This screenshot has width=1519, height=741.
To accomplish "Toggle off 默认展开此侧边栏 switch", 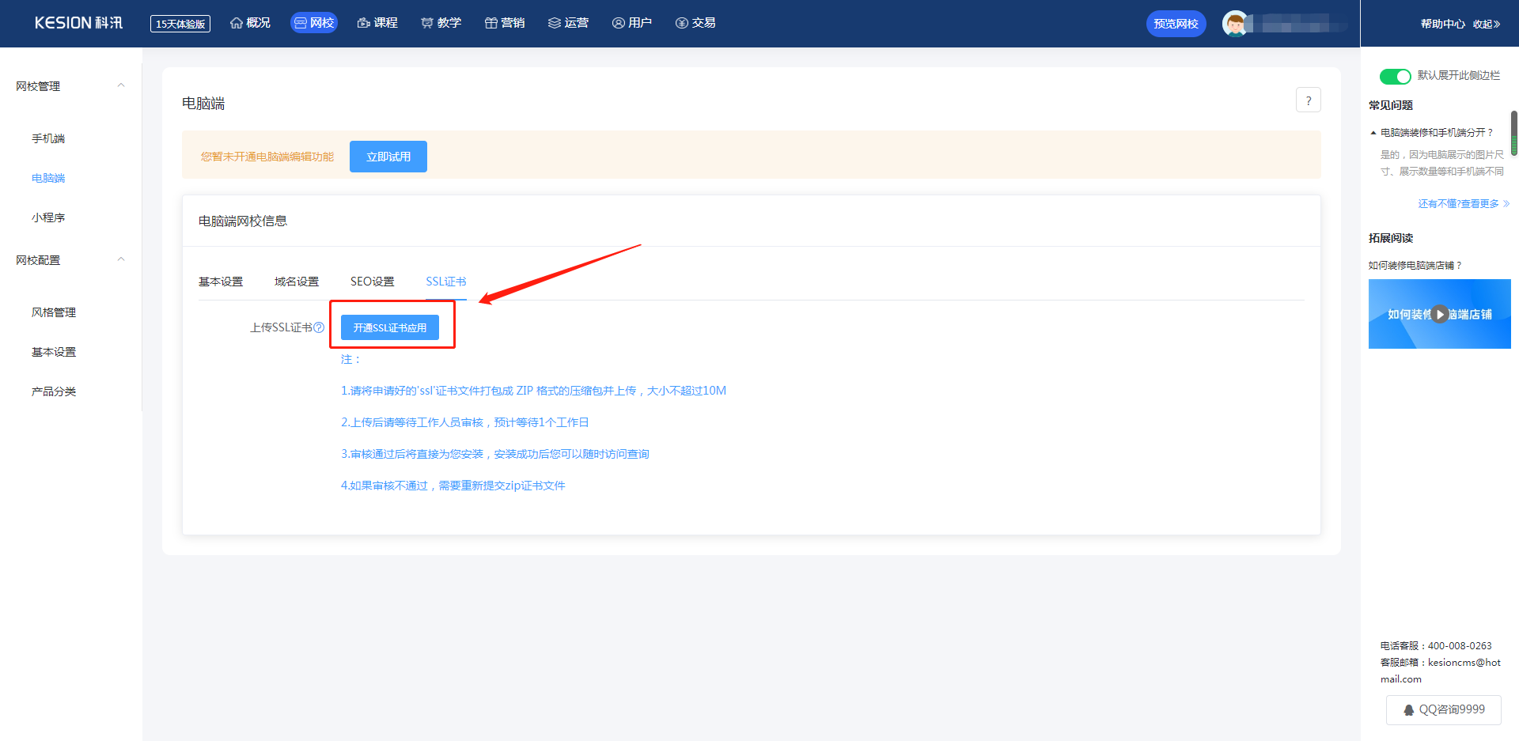I will pos(1395,76).
